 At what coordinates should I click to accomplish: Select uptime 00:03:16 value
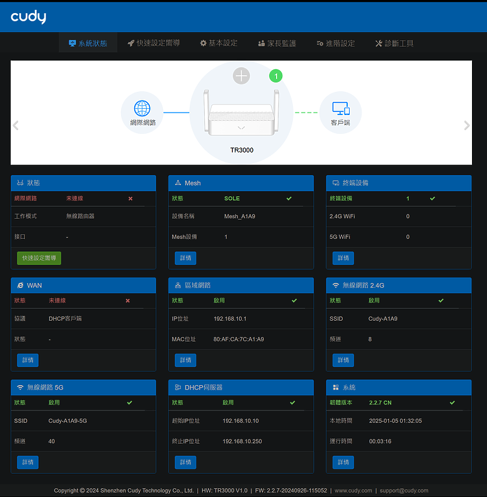[x=380, y=441]
